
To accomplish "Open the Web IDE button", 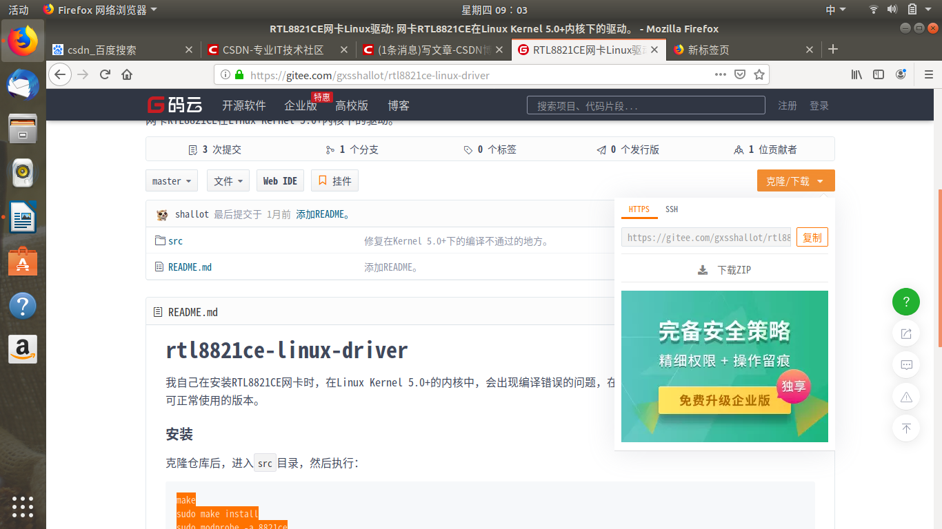I will 280,181.
